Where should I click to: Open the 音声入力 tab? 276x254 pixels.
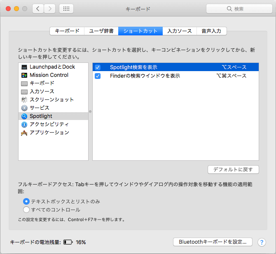click(211, 31)
